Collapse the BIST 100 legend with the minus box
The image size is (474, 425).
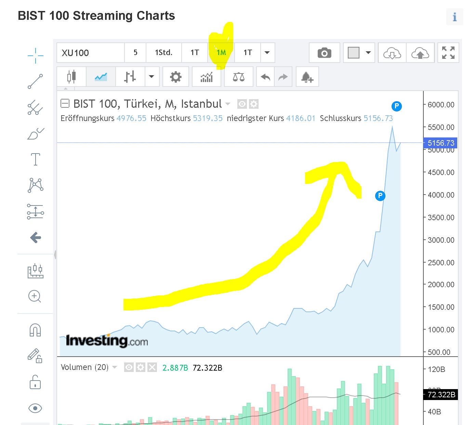point(65,103)
